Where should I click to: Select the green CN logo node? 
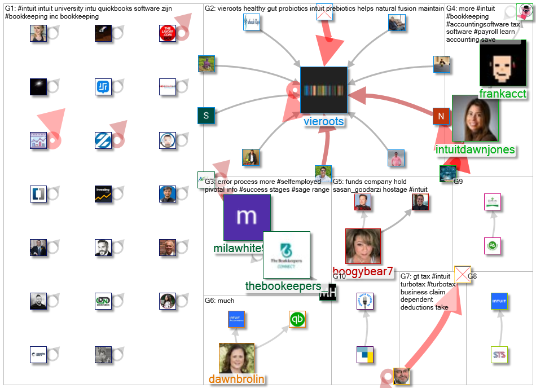[x=103, y=301]
